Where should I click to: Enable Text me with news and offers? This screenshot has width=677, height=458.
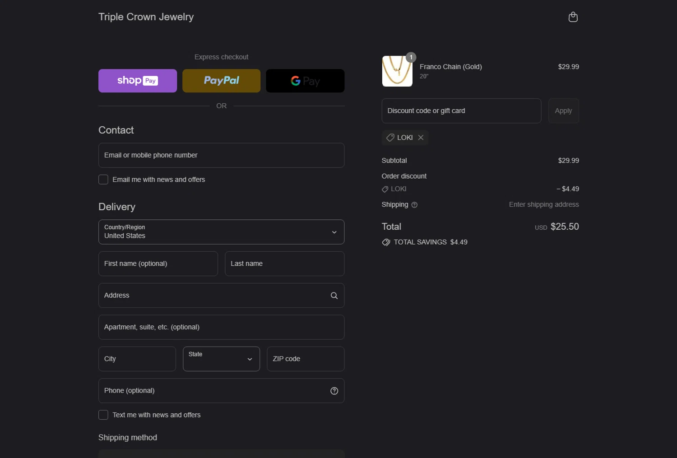(103, 415)
